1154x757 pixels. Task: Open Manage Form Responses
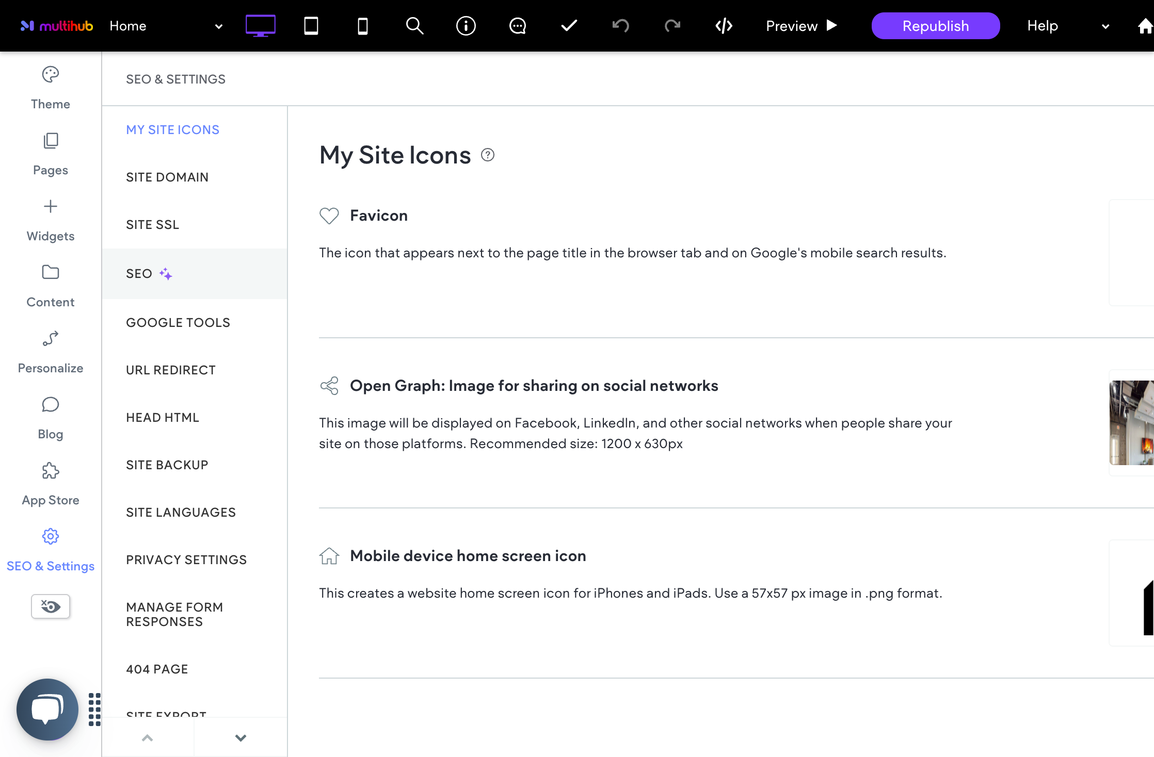coord(195,615)
